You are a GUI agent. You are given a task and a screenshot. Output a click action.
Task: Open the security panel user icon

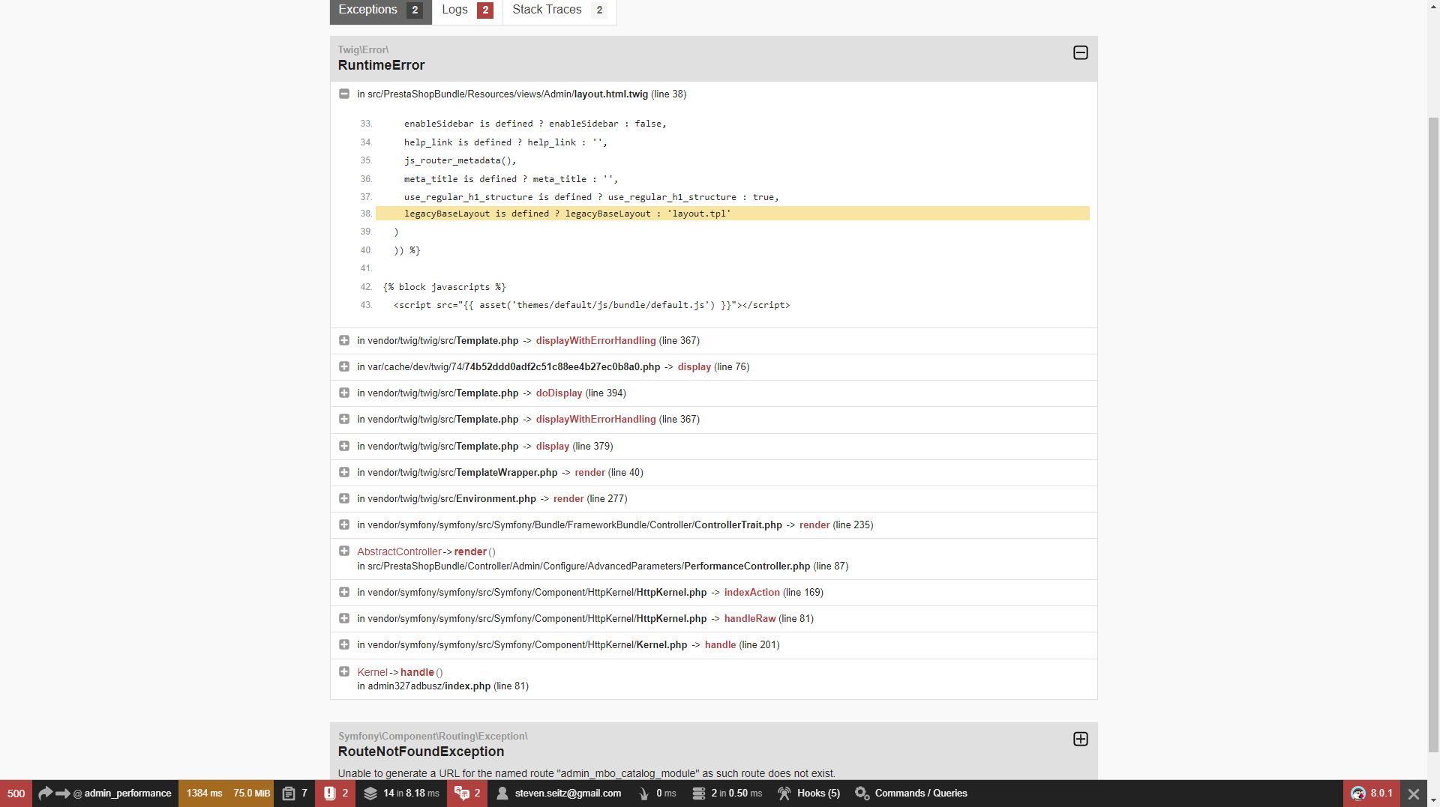(x=502, y=794)
